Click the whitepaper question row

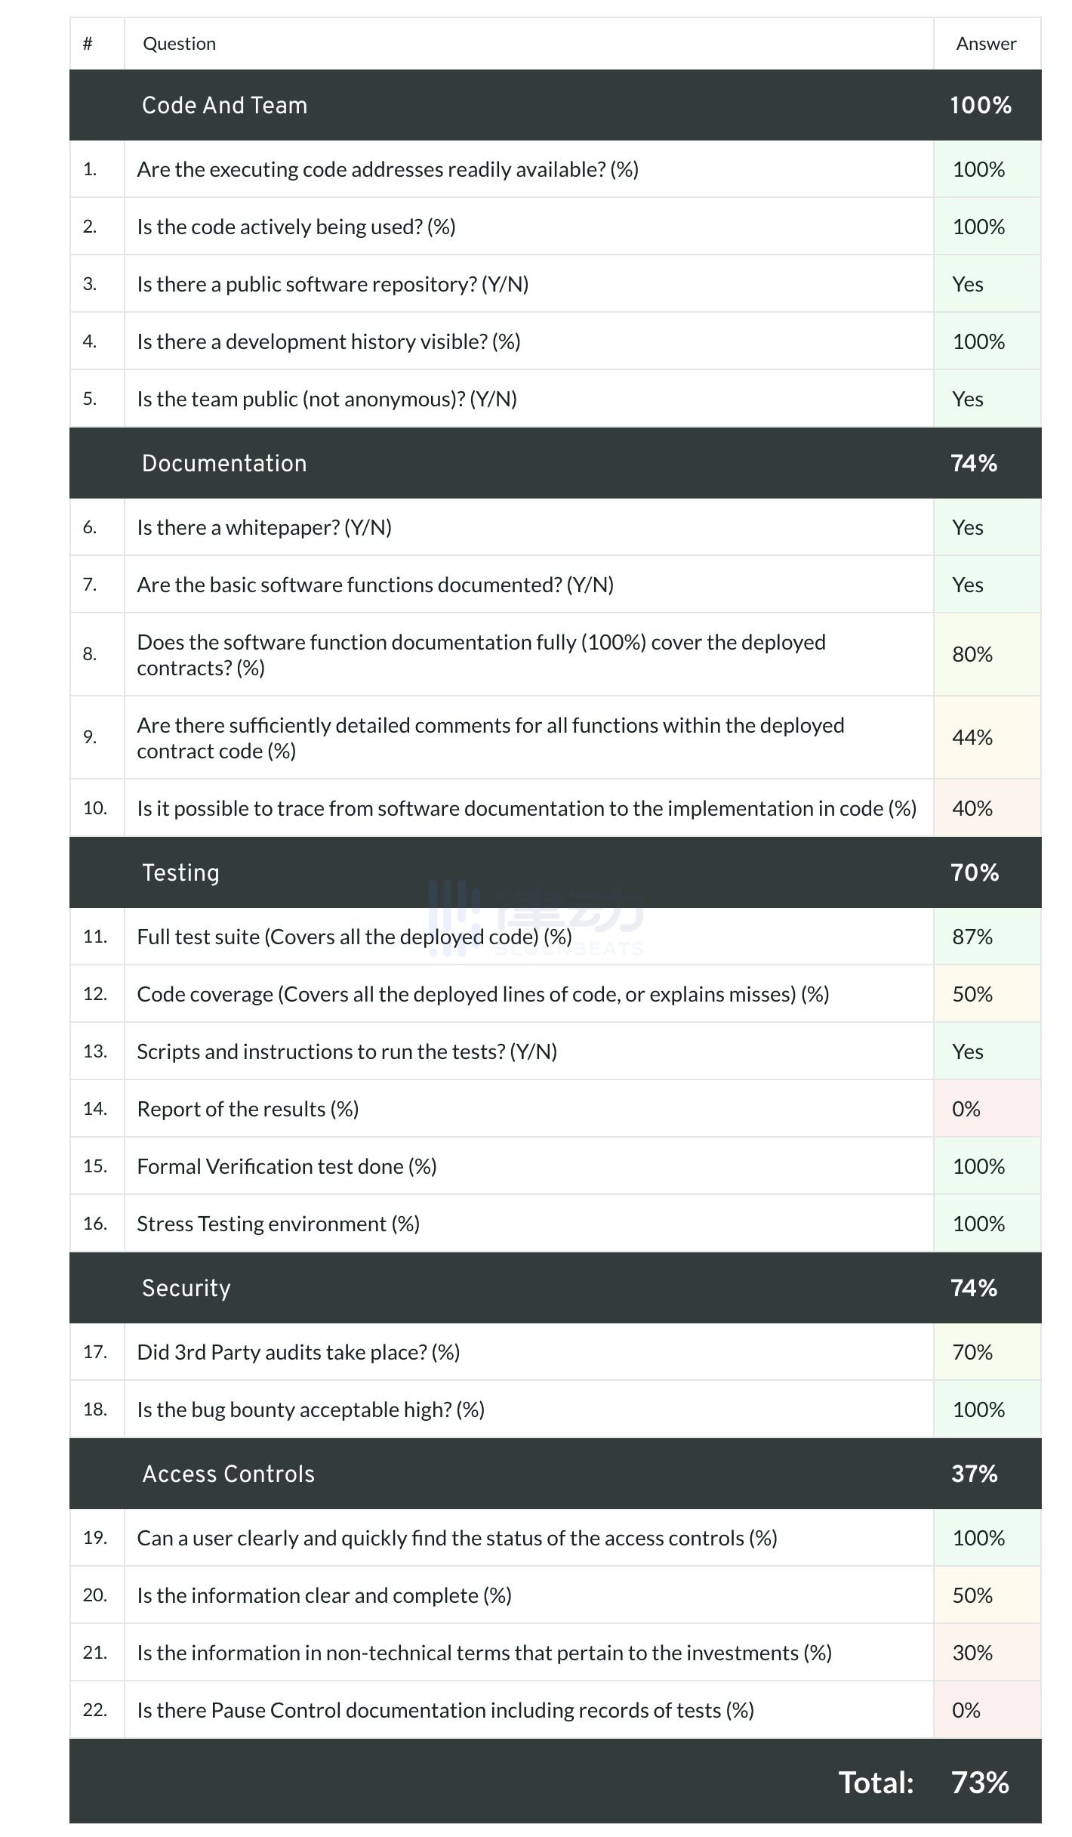(x=264, y=527)
